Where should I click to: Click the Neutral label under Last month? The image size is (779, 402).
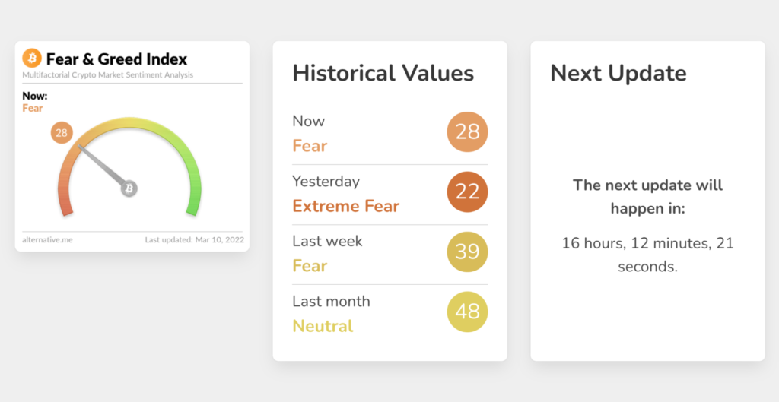[323, 326]
